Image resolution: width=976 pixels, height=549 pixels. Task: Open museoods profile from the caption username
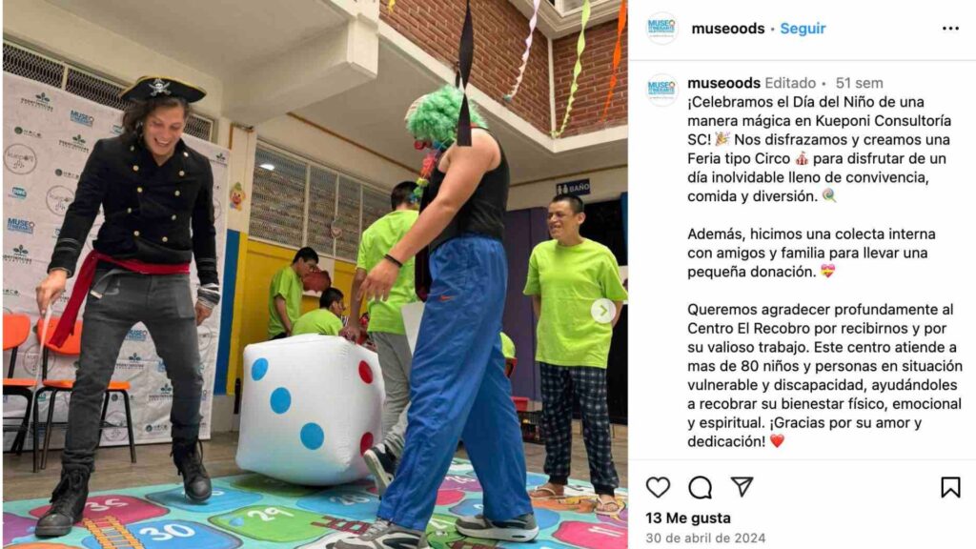tap(724, 83)
